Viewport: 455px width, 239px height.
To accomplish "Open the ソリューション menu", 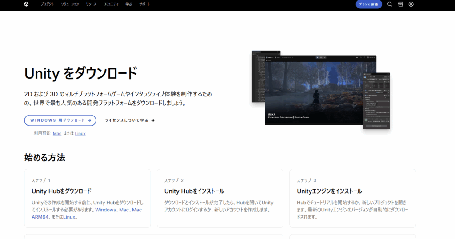I will click(x=70, y=4).
